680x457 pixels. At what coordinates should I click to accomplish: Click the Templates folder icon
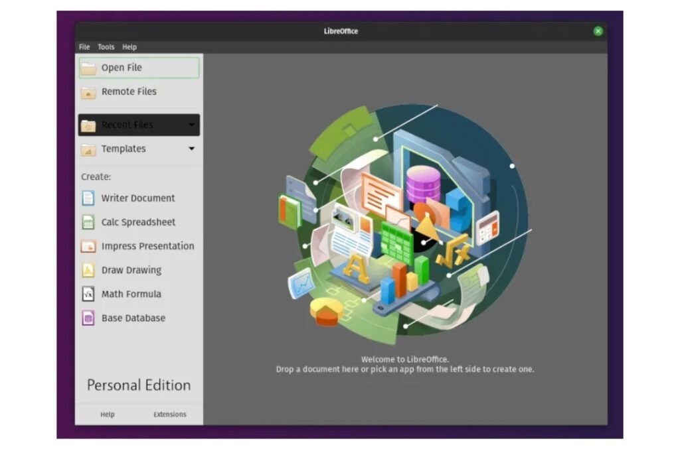click(88, 149)
